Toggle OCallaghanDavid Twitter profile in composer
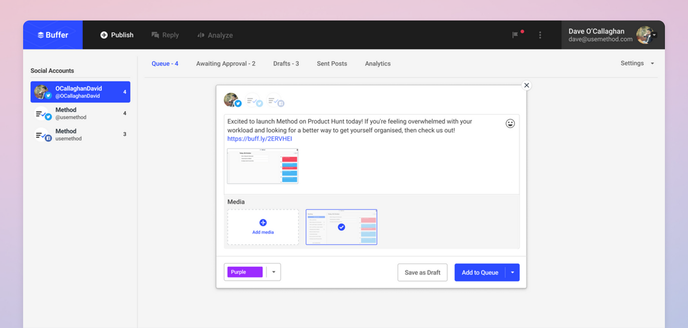Image resolution: width=688 pixels, height=328 pixels. click(232, 100)
